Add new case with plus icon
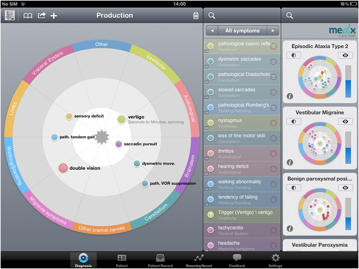This screenshot has height=269, width=359. point(54,16)
